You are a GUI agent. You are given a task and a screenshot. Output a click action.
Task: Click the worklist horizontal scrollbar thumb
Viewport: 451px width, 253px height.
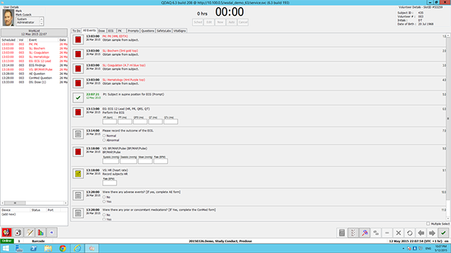tap(15, 203)
